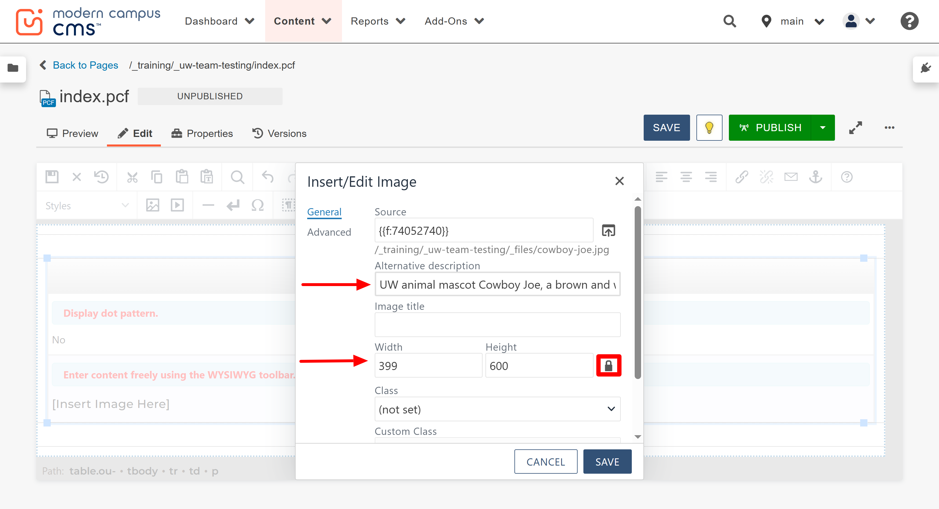Open find and replace in the editor
Image resolution: width=939 pixels, height=509 pixels.
tap(237, 177)
